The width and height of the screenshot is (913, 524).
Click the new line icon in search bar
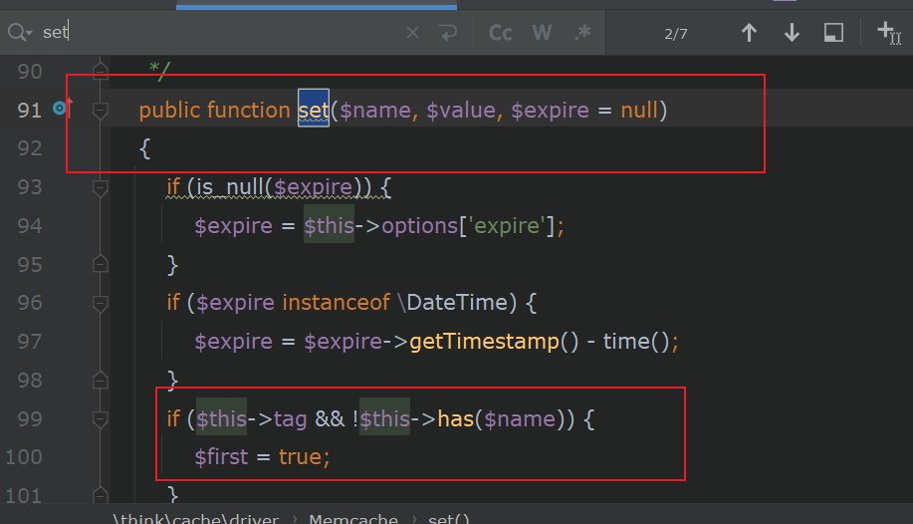(x=448, y=33)
